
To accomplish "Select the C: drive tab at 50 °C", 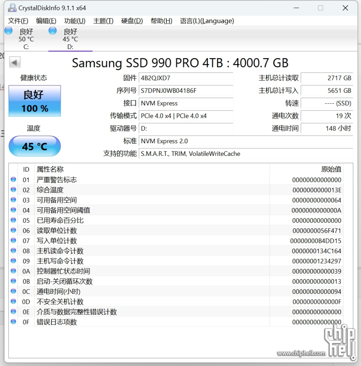I will coord(26,39).
